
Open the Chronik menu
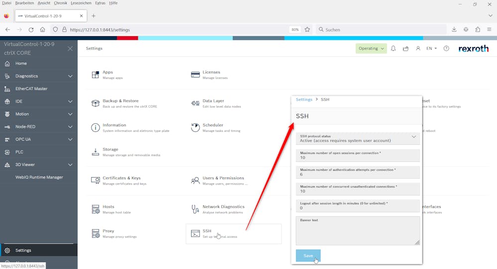tap(60, 3)
